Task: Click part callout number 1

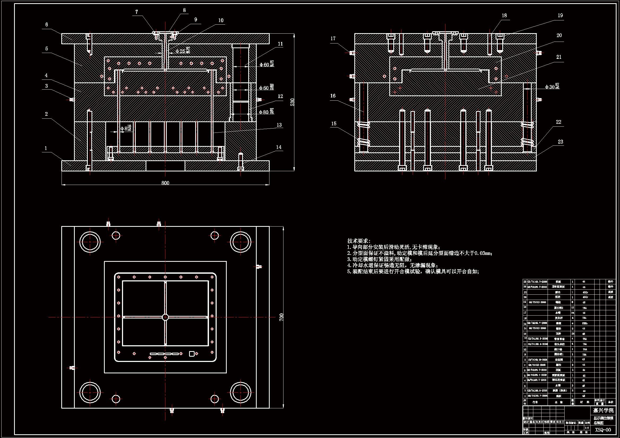Action: point(46,148)
